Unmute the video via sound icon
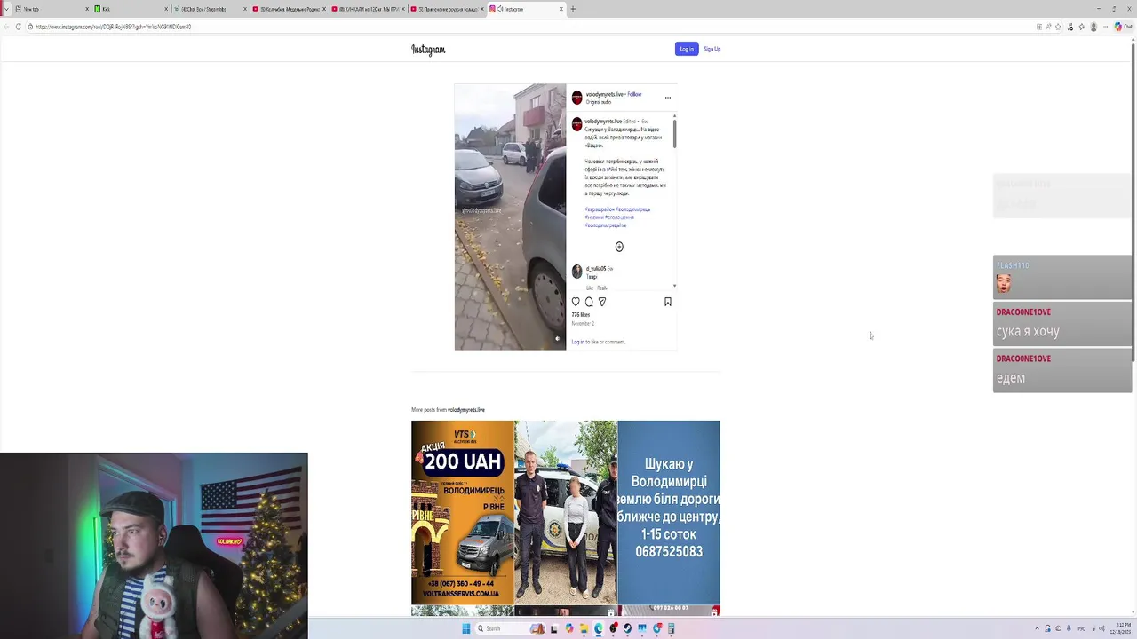Viewport: 1137px width, 639px height. click(558, 338)
